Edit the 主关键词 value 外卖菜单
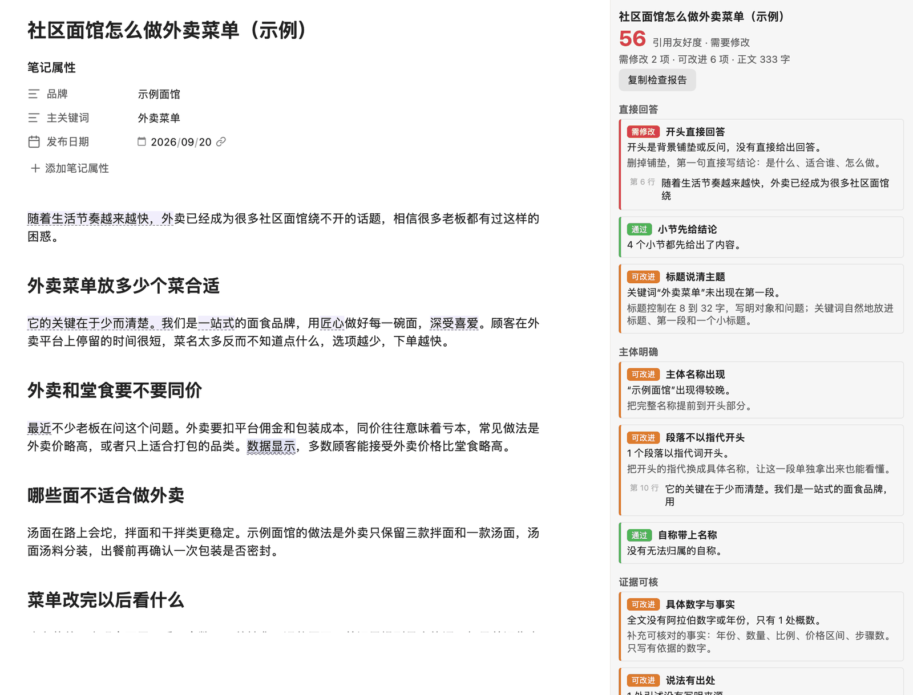913x695 pixels. 159,118
